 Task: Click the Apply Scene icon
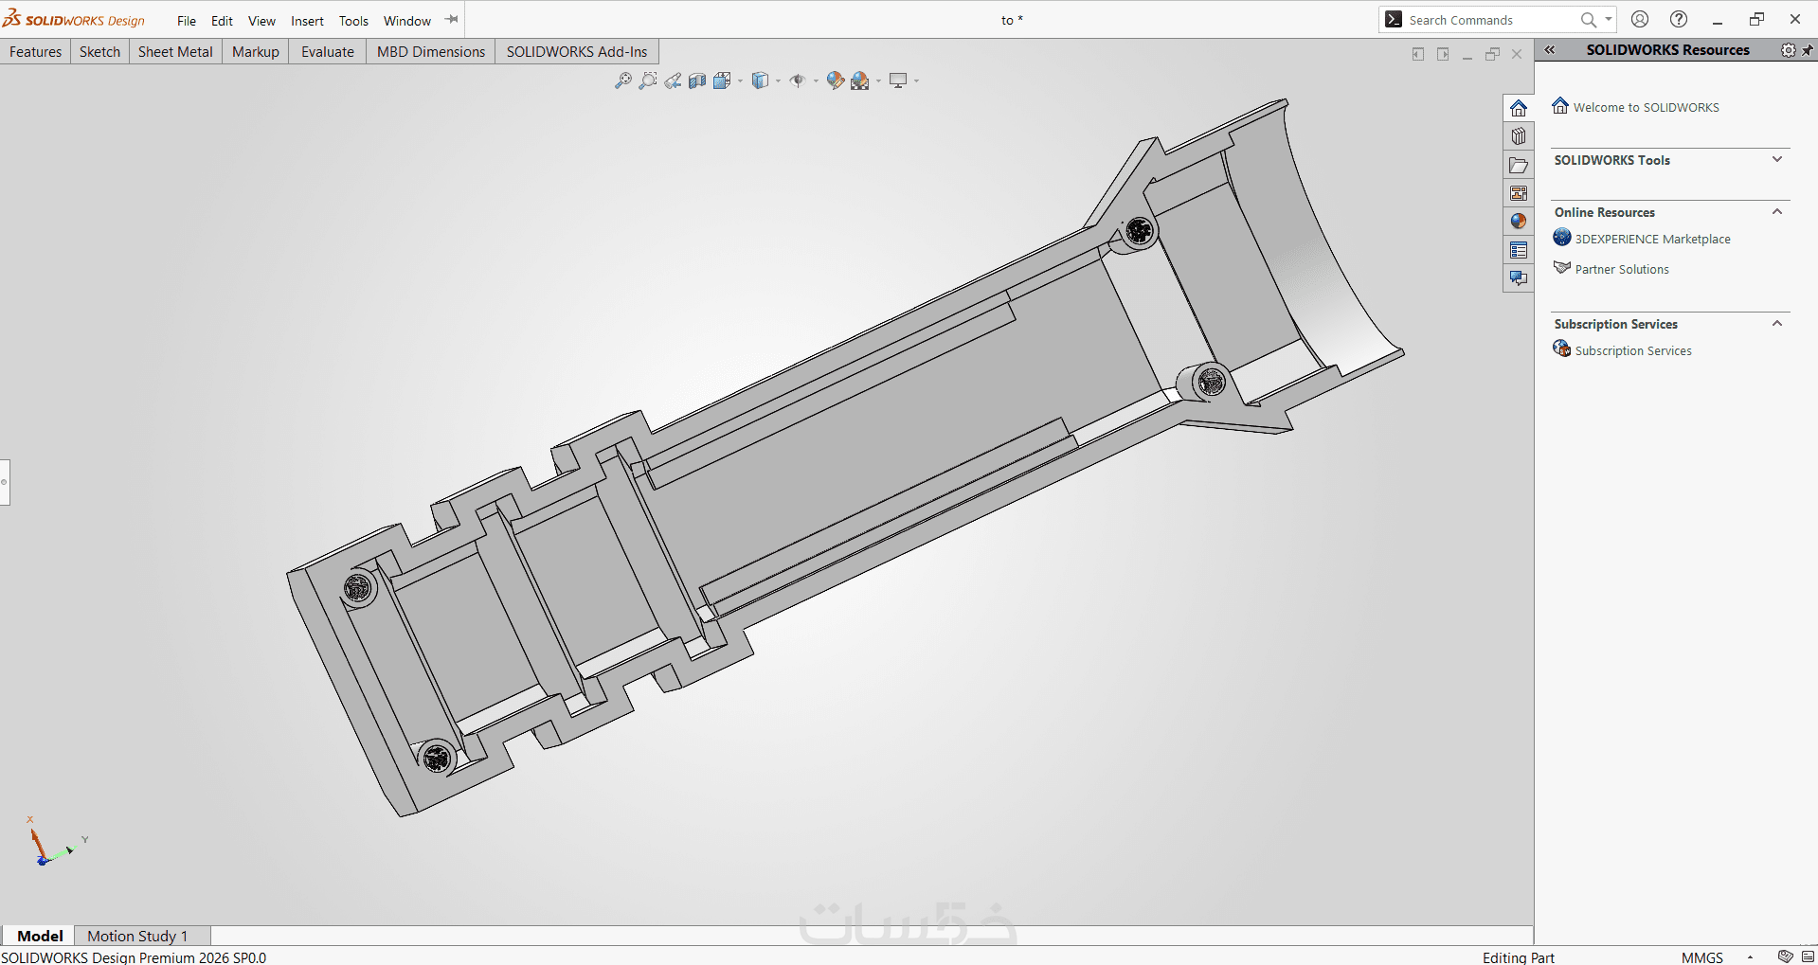859,80
